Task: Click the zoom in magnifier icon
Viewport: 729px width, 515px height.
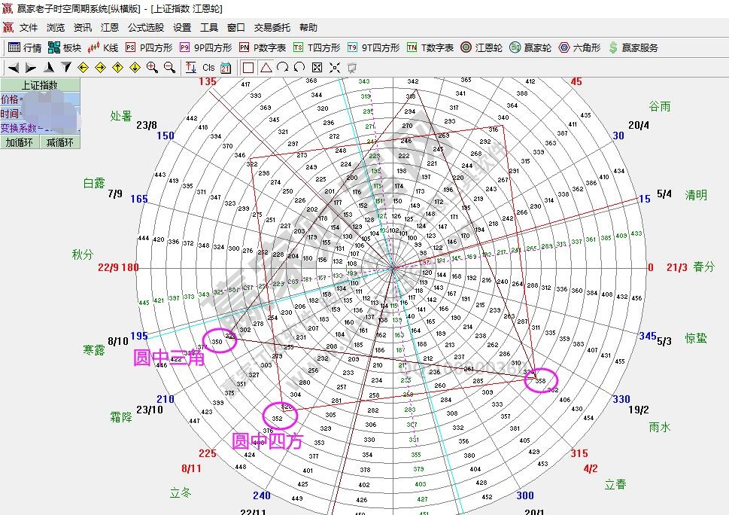Action: (152, 68)
